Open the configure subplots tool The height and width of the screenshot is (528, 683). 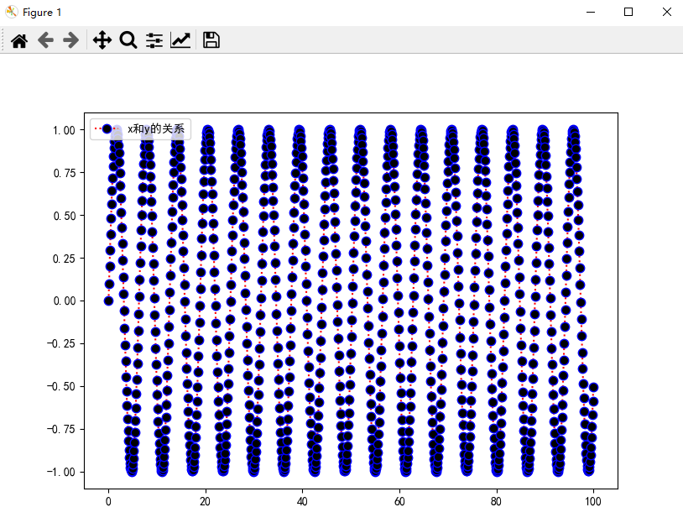(154, 39)
